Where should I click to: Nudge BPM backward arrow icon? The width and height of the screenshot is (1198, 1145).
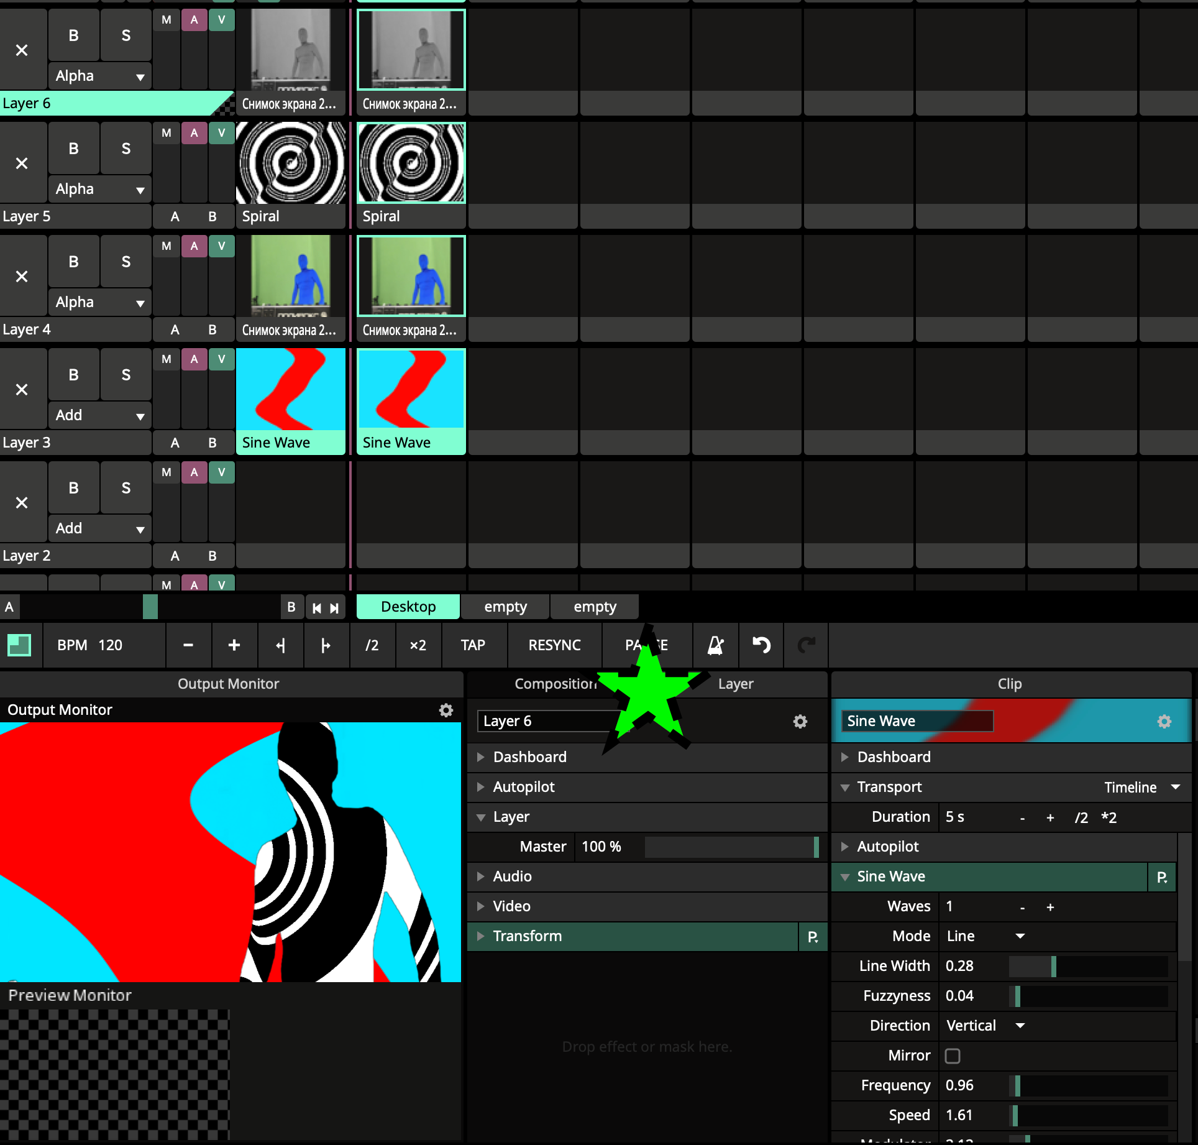click(x=280, y=645)
